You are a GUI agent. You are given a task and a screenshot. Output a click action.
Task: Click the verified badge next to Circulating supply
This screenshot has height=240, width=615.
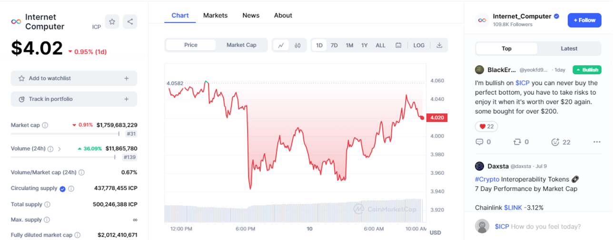click(x=62, y=189)
